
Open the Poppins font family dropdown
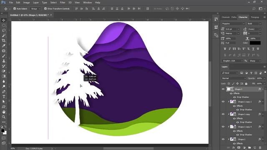[x=233, y=24]
